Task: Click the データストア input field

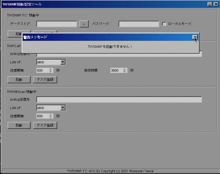Action: click(57, 24)
